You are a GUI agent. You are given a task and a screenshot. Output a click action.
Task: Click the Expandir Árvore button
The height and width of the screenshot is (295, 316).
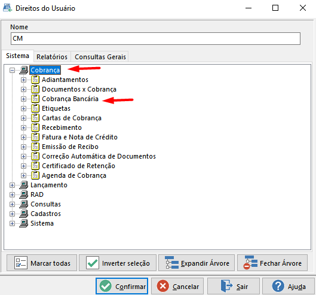pos(197,263)
